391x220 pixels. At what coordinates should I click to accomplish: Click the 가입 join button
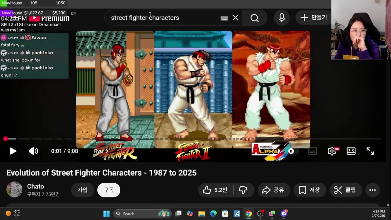tap(82, 190)
